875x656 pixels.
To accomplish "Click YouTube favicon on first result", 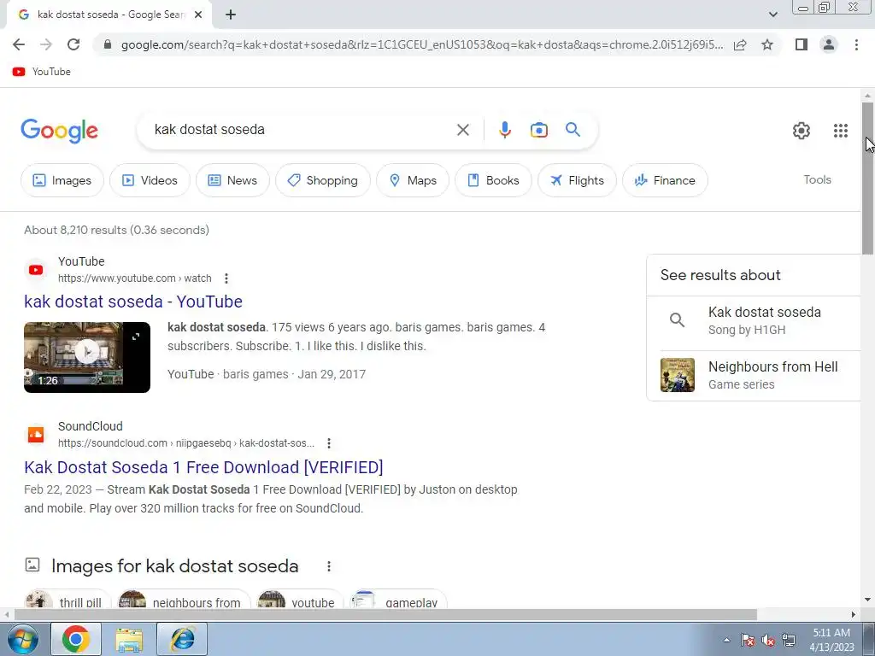I will (x=36, y=270).
